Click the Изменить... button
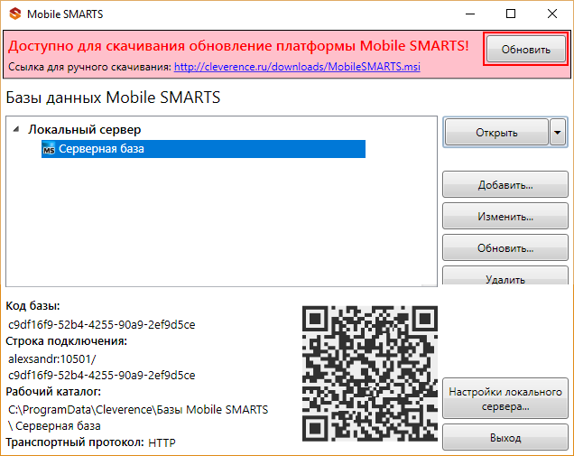Viewport: 574px width, 456px height. coord(505,216)
